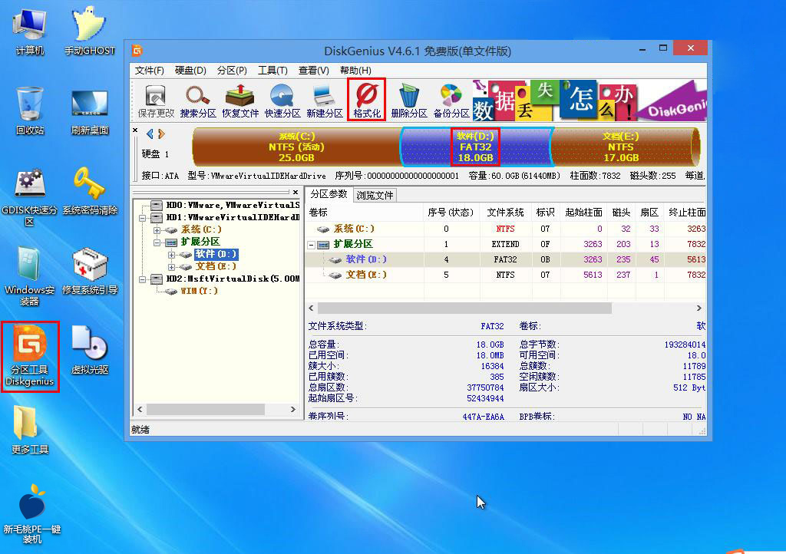Sort by the 卷标 column header
The height and width of the screenshot is (554, 786).
(364, 213)
